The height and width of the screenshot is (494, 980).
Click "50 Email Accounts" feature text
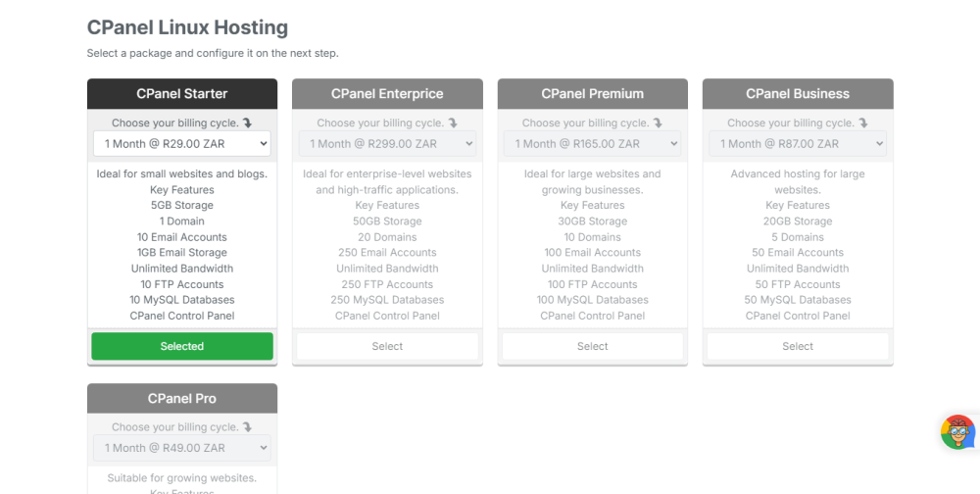tap(798, 253)
